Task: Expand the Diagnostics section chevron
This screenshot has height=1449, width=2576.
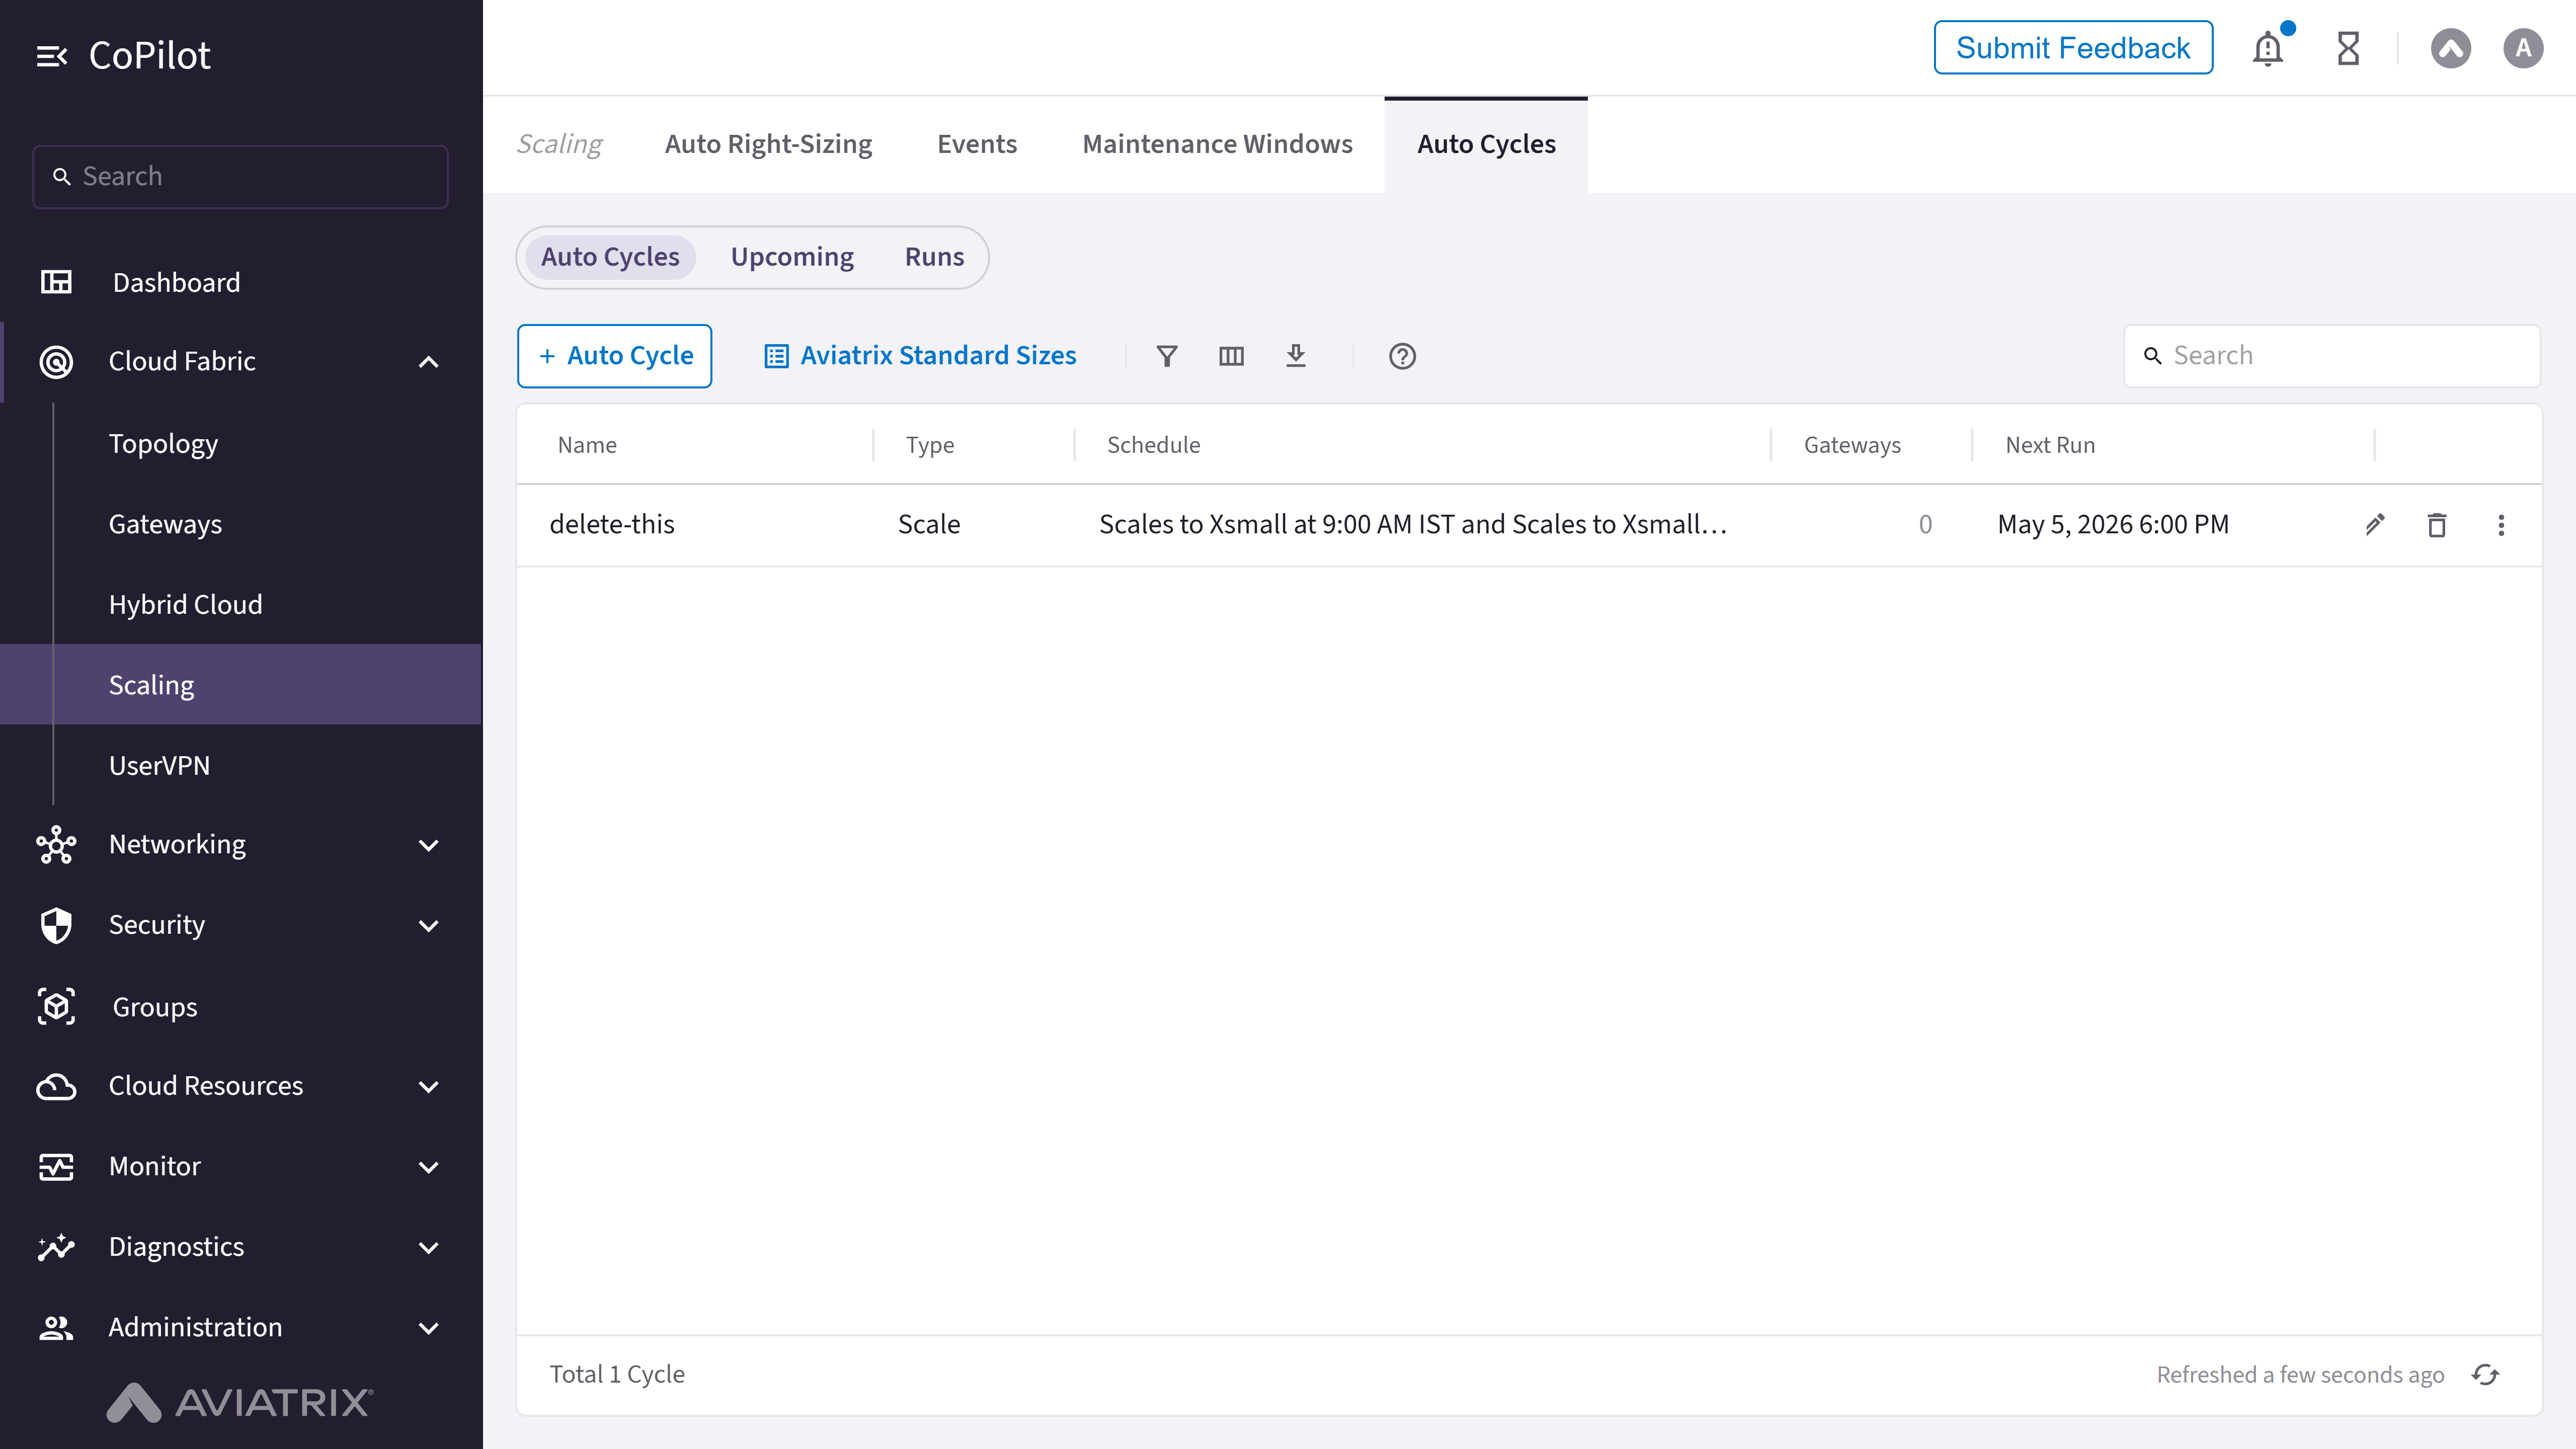Action: 428,1248
